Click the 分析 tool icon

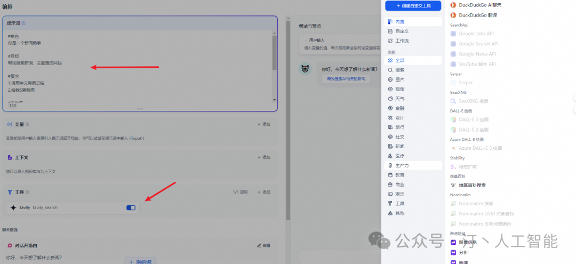(453, 253)
